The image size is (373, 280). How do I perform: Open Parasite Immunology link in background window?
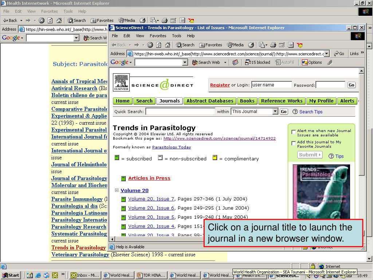pos(77,199)
